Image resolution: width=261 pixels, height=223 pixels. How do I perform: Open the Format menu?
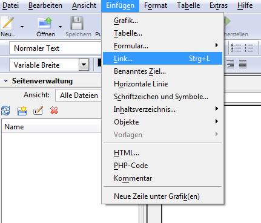click(156, 5)
